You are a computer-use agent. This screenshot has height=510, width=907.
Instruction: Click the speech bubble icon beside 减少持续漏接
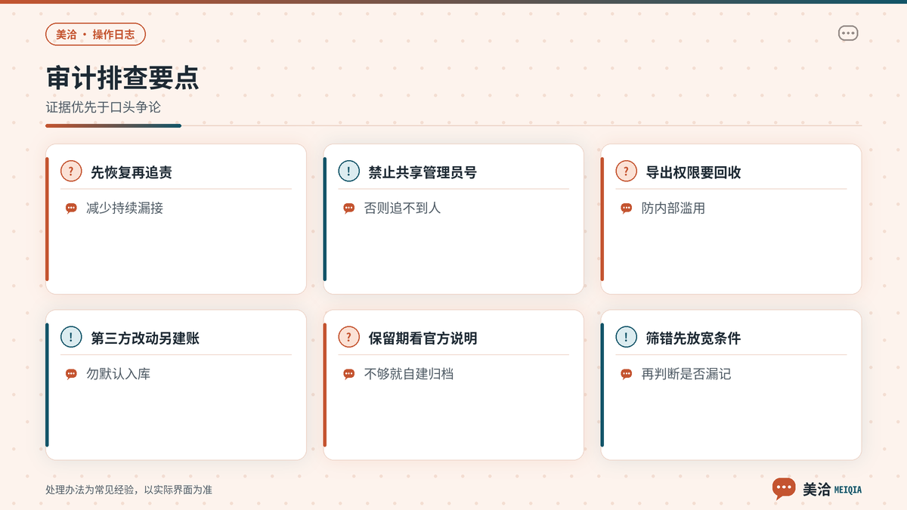(x=71, y=209)
